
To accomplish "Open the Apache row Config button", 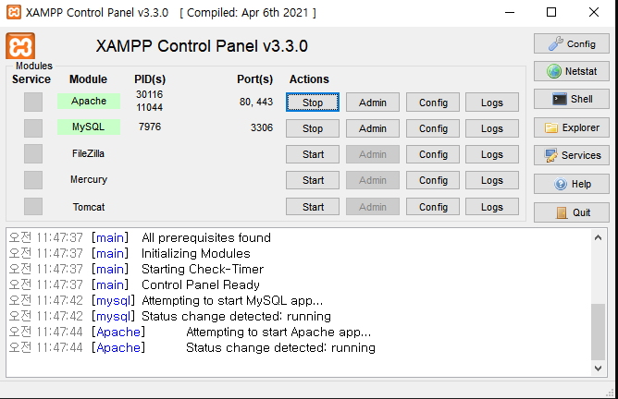I will [x=433, y=103].
